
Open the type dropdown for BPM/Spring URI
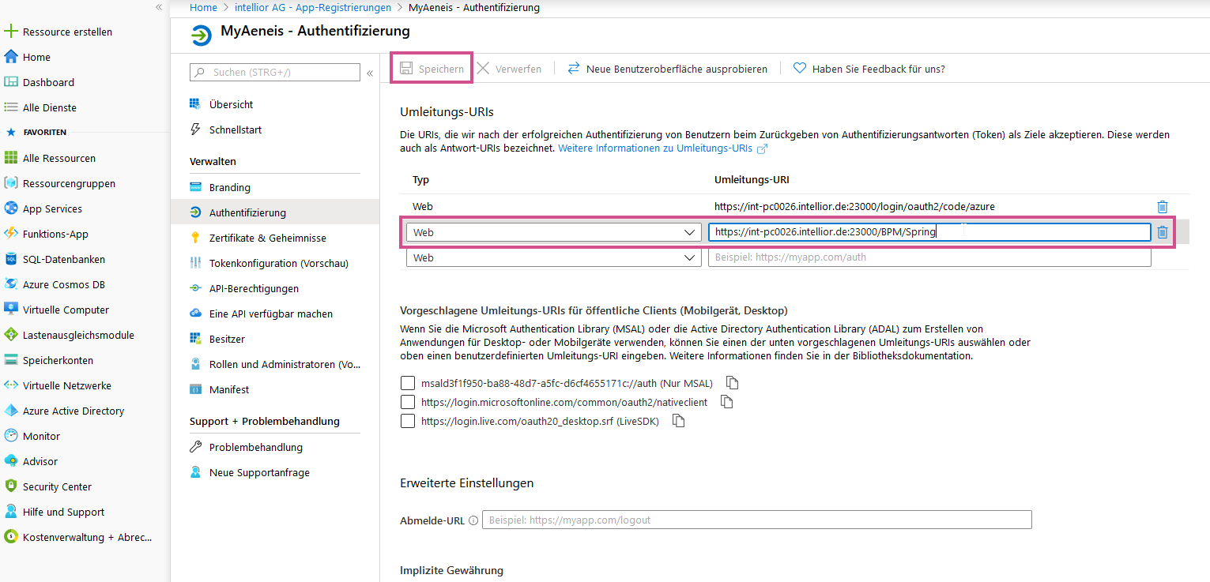[x=553, y=232]
